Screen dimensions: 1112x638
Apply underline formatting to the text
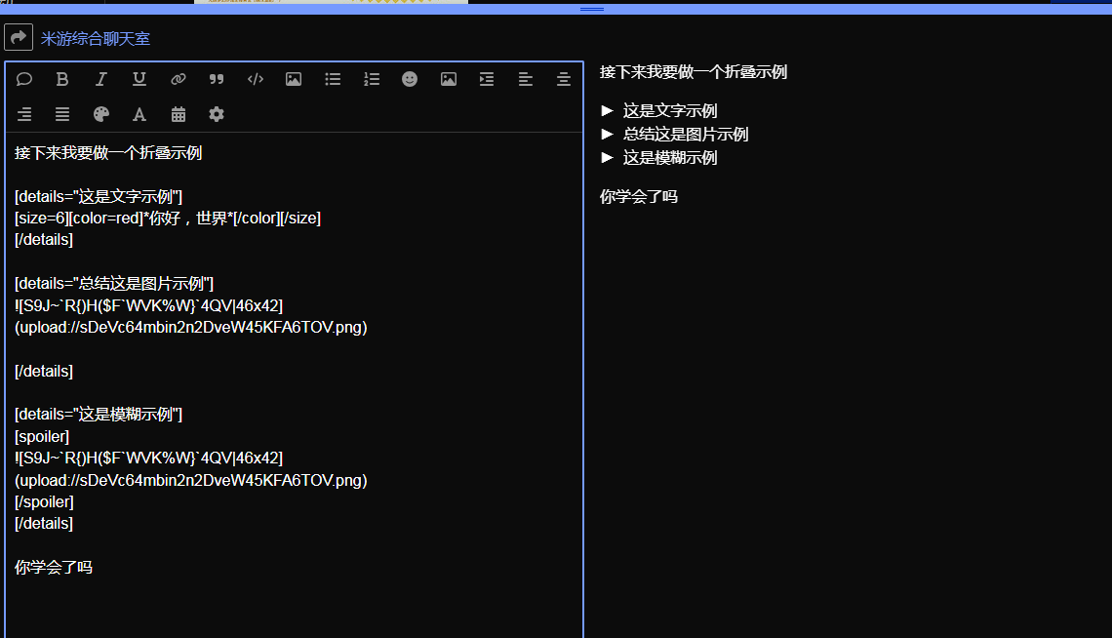click(139, 79)
